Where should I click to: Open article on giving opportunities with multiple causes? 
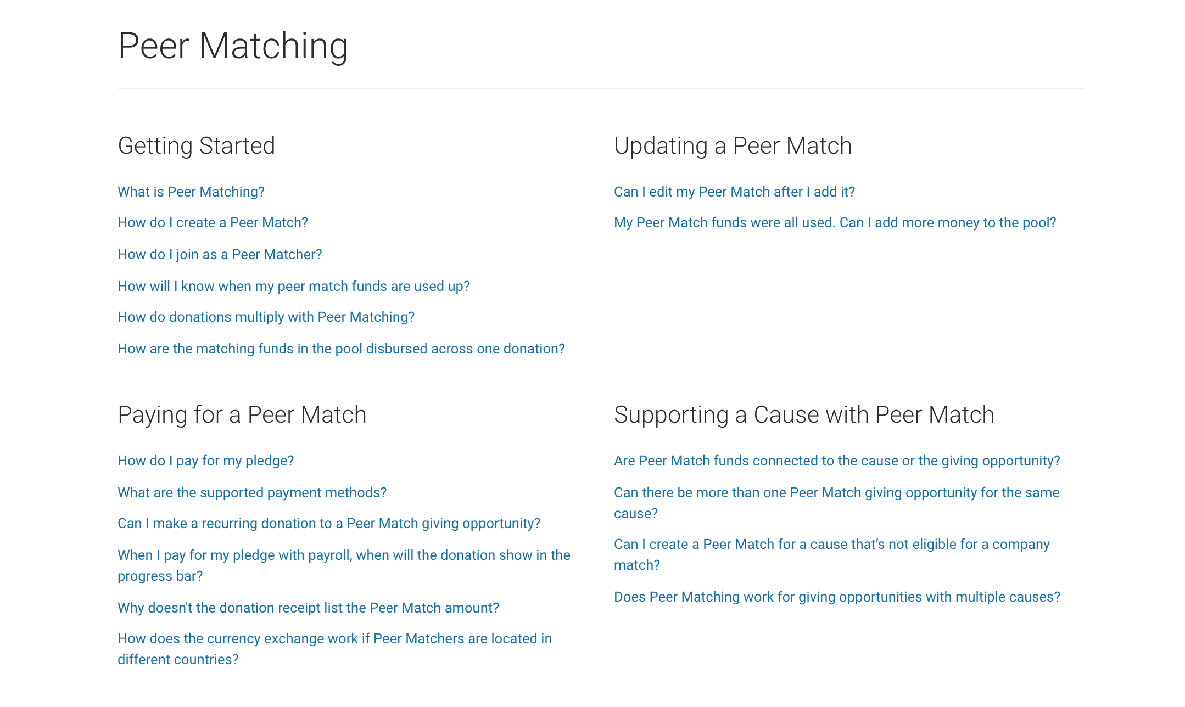click(837, 597)
